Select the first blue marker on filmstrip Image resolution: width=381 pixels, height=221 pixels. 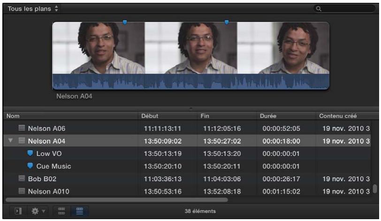(125, 23)
